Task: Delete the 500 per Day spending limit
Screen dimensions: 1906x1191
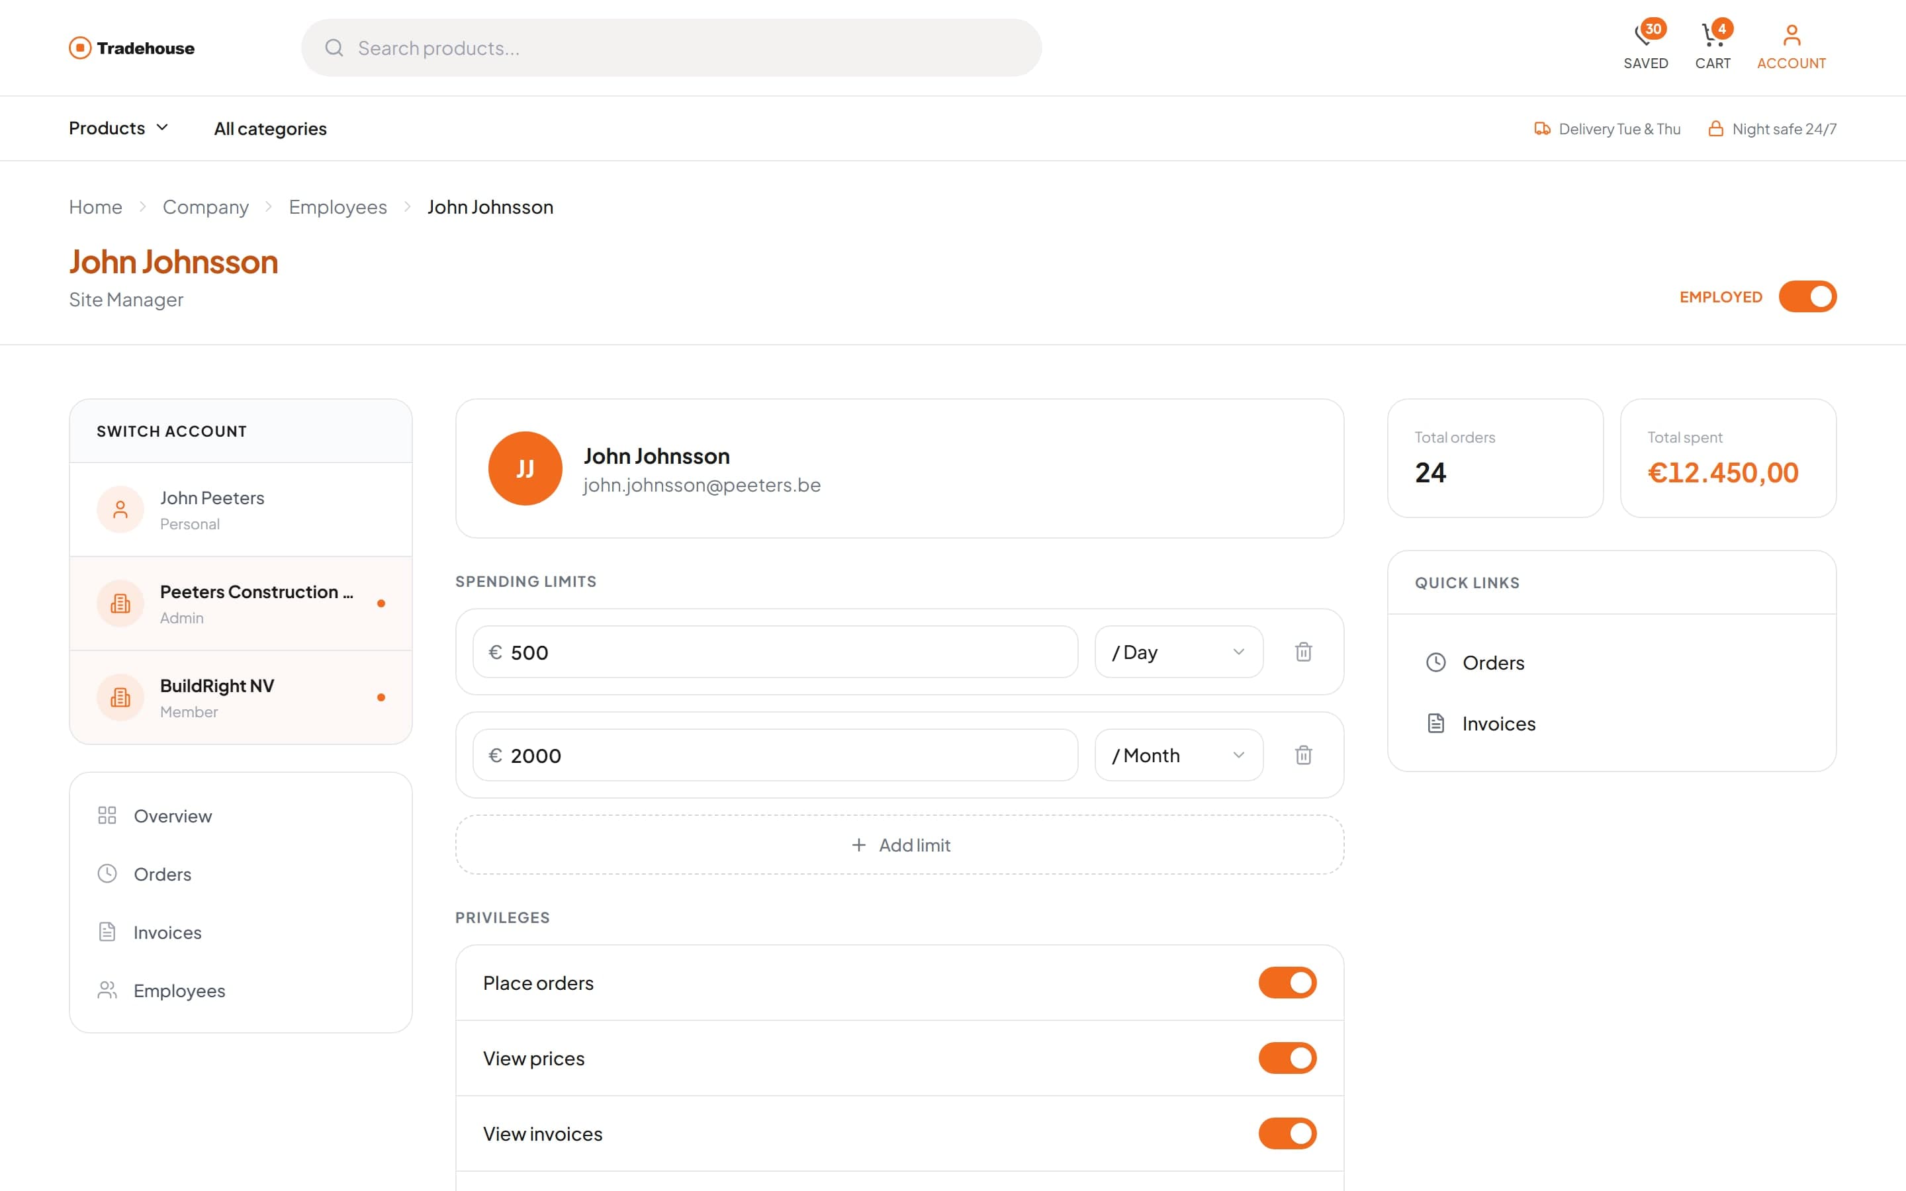Action: [x=1302, y=652]
